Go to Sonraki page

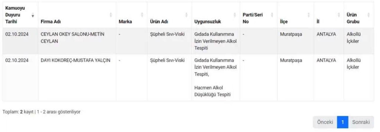click(x=361, y=122)
